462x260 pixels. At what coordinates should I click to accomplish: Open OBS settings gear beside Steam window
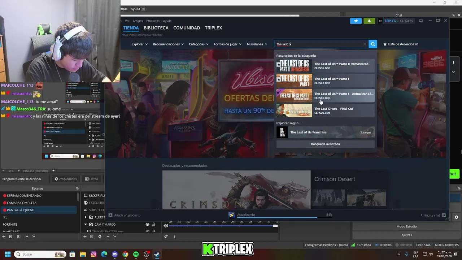point(456,217)
